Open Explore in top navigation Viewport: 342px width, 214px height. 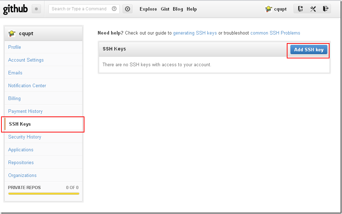(148, 9)
